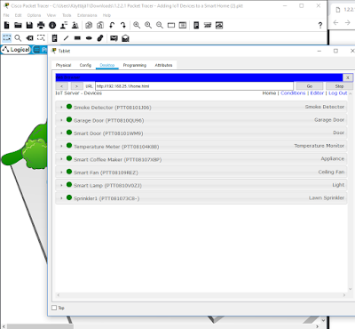Screen dimensions: 355x329
Task: Expand the Smart Coffee Maker row
Action: [x=61, y=159]
